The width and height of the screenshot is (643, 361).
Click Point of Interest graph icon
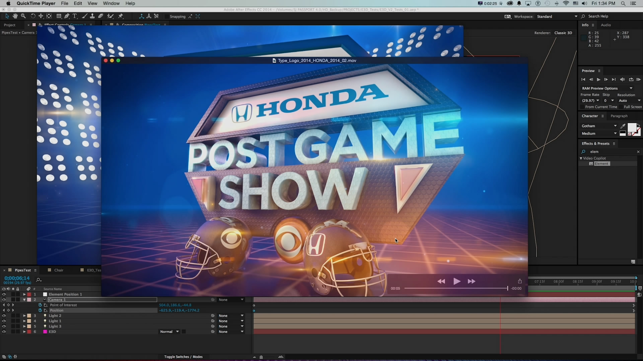46,305
